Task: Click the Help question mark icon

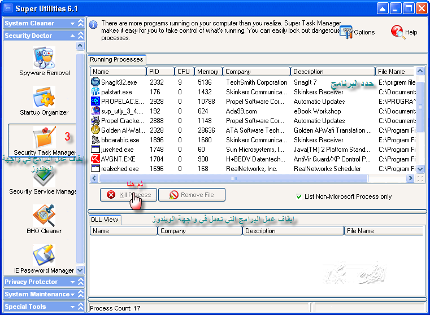Action: click(x=398, y=32)
